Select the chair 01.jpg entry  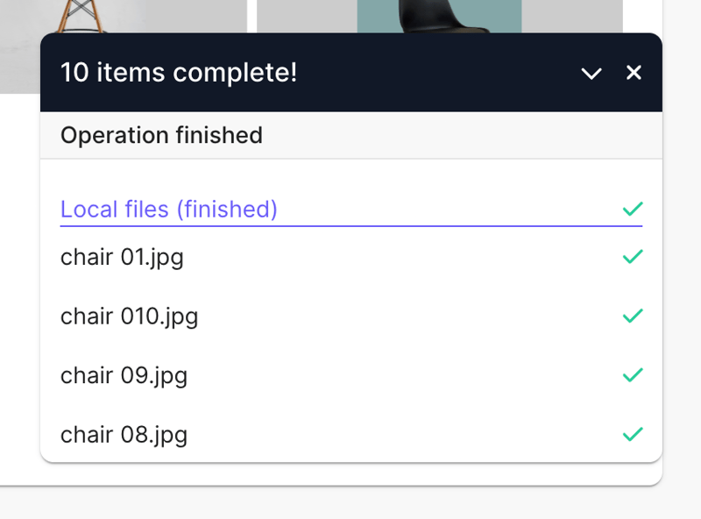click(x=122, y=257)
